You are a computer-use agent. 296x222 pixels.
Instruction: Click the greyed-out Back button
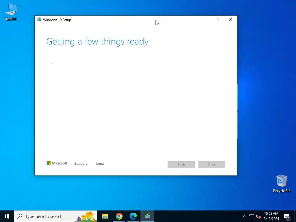(x=181, y=164)
